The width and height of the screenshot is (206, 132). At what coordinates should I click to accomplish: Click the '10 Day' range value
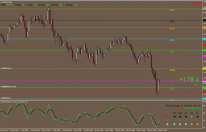[x=61, y=5]
